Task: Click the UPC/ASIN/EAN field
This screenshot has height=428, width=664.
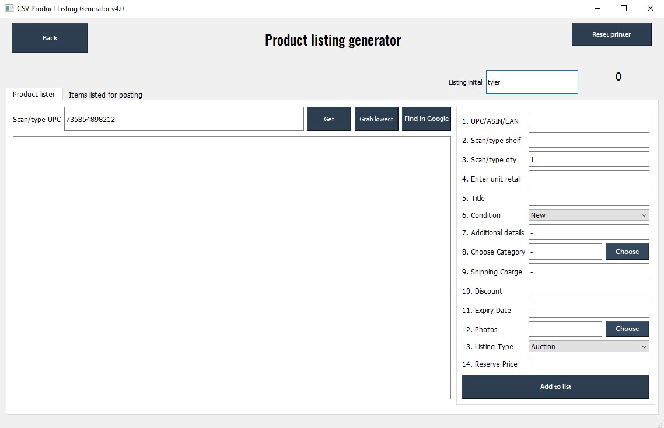Action: pos(588,120)
